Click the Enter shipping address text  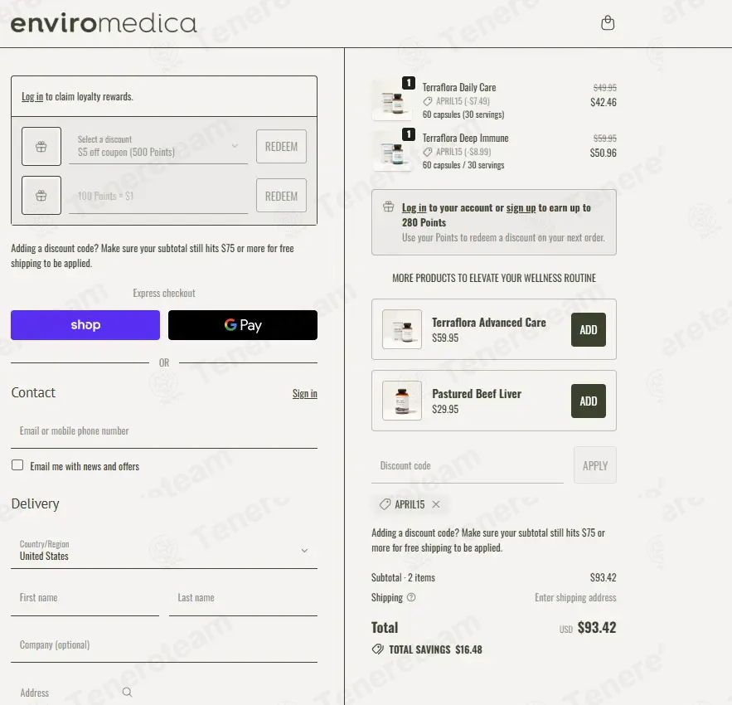(x=575, y=597)
